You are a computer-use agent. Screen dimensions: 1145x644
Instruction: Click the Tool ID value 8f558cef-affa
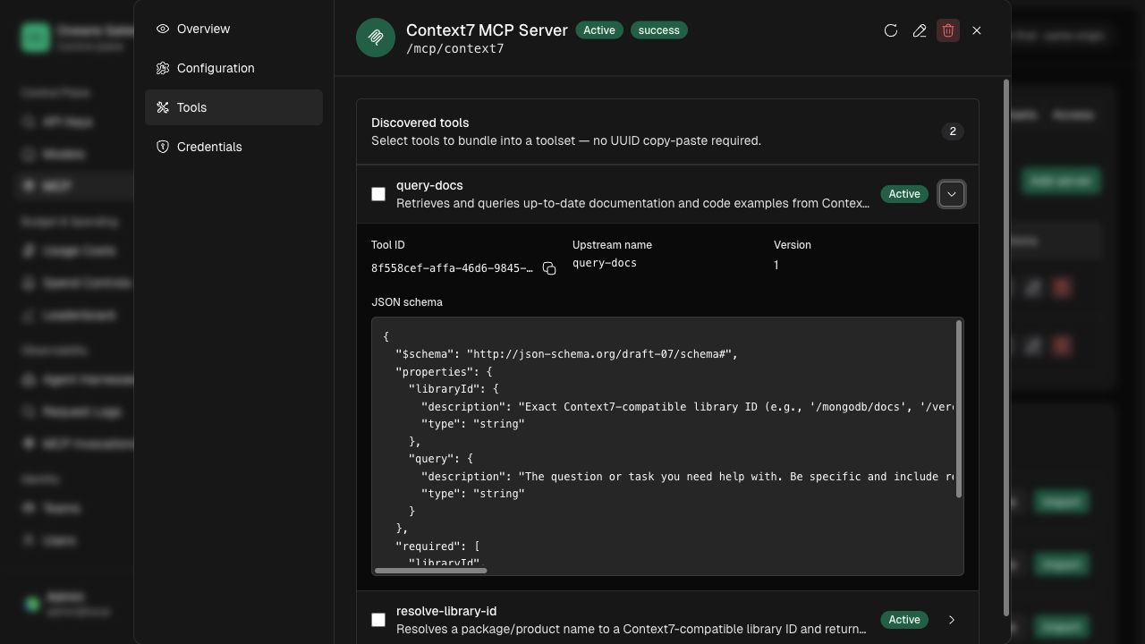(x=452, y=268)
